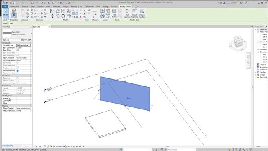The width and height of the screenshot is (268, 151).
Task: Click the 1:100 view scale button
Action: pos(39,146)
